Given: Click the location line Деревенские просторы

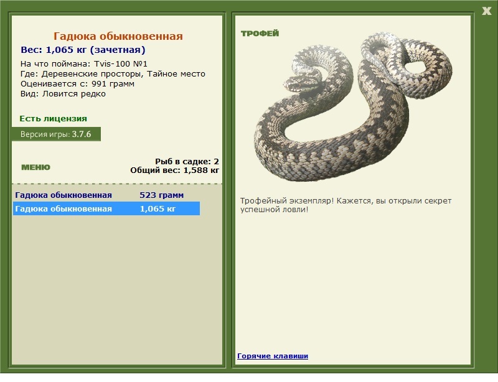Looking at the screenshot, I should point(113,74).
